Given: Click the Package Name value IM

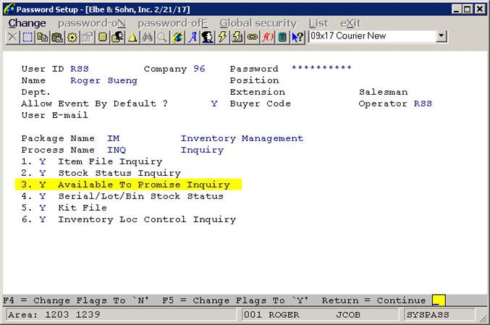Looking at the screenshot, I should pyautogui.click(x=113, y=138).
